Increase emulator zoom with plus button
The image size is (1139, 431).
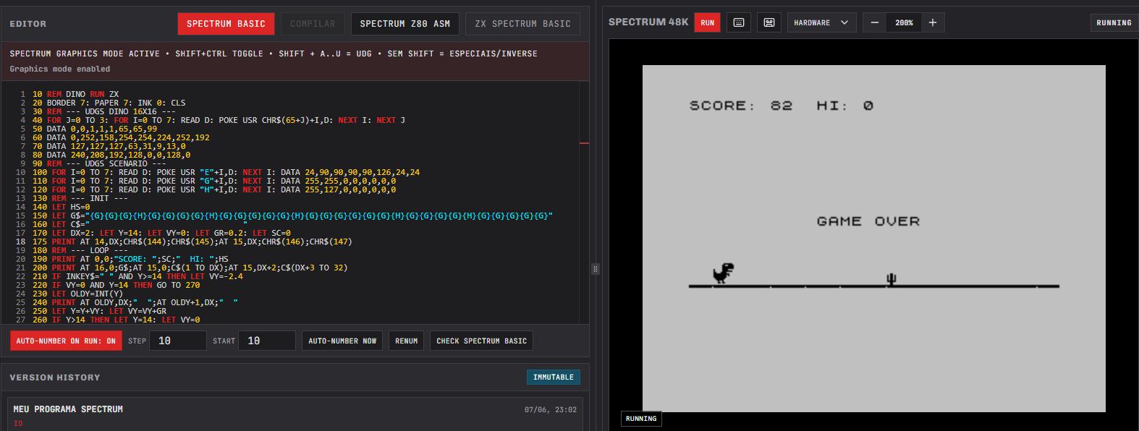[933, 22]
